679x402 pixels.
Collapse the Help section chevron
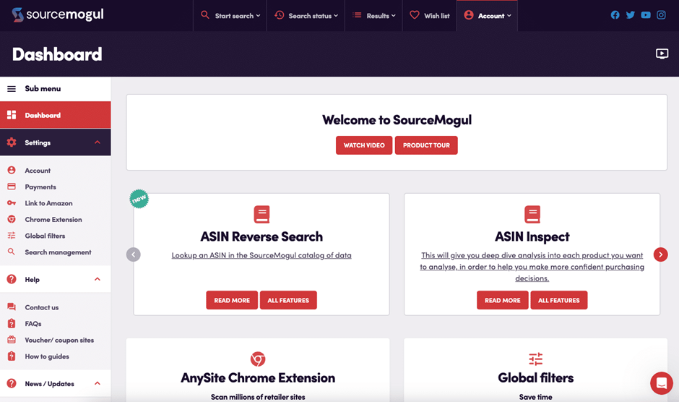tap(98, 279)
